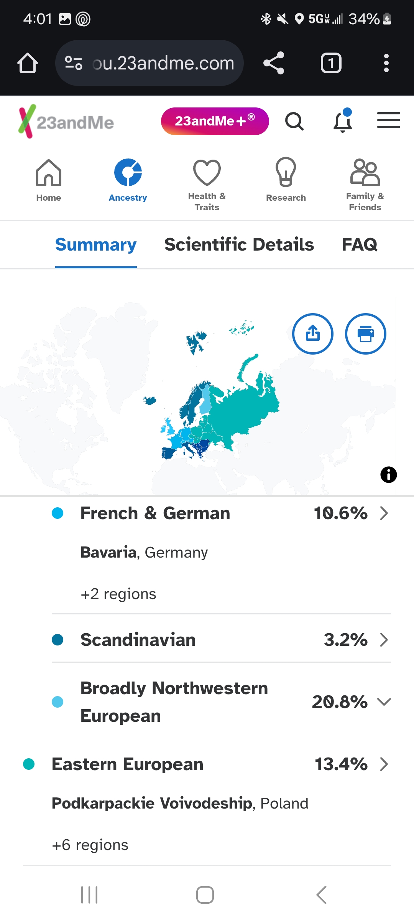Go to Health & Traits section

coord(207,185)
